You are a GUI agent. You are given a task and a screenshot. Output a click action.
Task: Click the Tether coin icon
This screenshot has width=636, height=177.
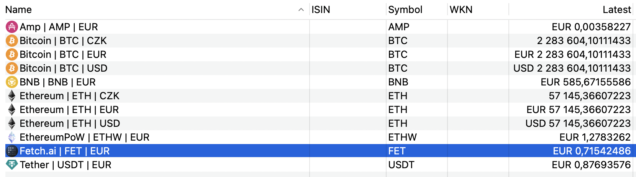point(12,165)
